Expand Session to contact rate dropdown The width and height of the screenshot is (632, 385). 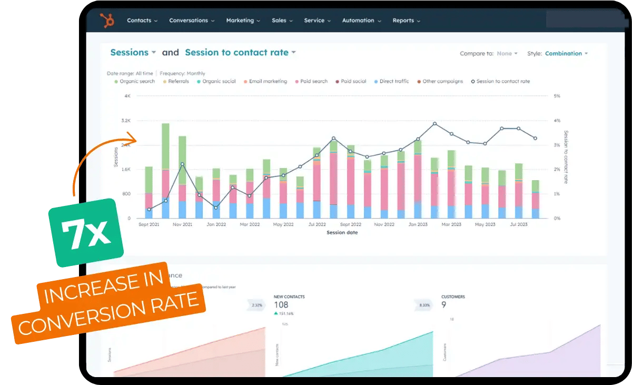coord(240,53)
